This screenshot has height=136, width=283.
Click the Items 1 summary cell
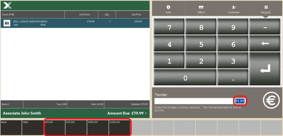(12, 104)
